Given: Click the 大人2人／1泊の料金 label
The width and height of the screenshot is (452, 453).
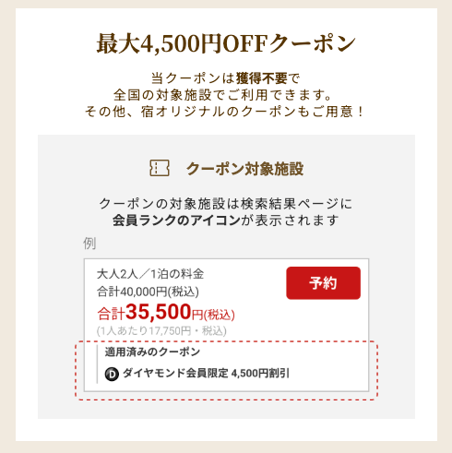Looking at the screenshot, I should click(x=150, y=274).
